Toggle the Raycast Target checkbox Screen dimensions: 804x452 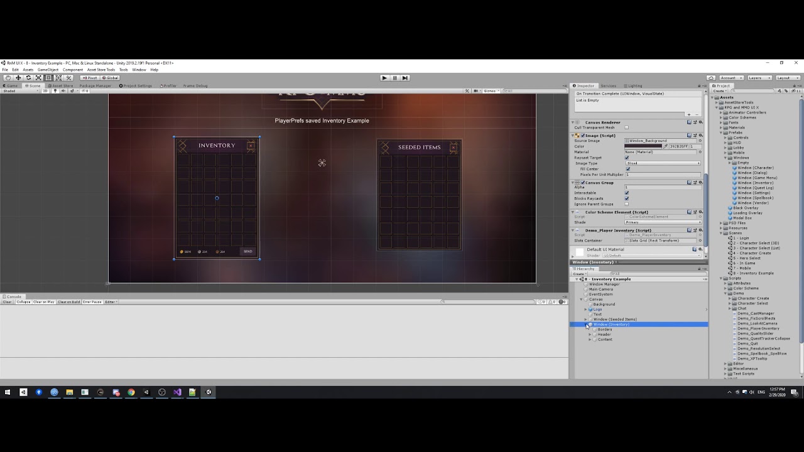pos(627,158)
